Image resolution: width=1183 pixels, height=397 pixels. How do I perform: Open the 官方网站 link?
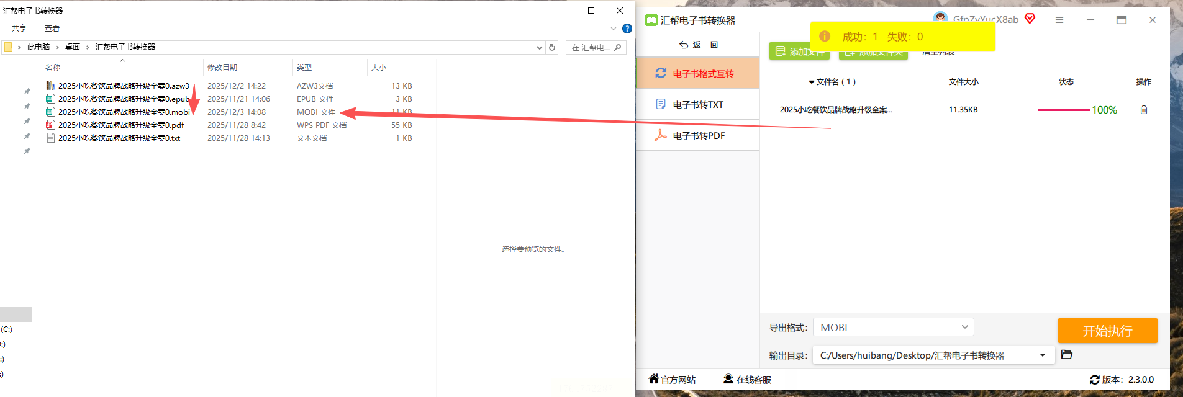coord(673,379)
